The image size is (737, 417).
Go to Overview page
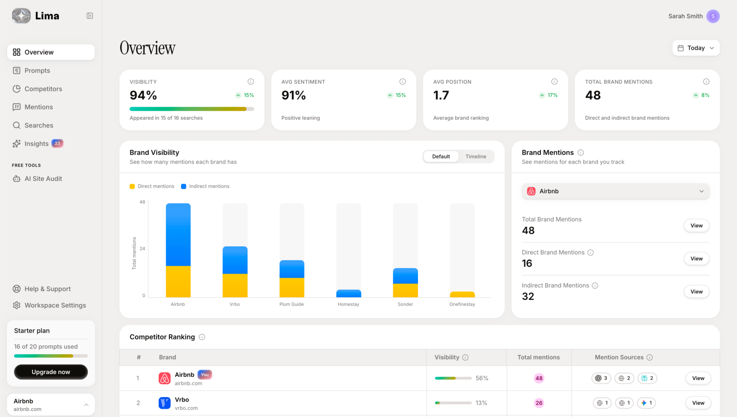(51, 52)
